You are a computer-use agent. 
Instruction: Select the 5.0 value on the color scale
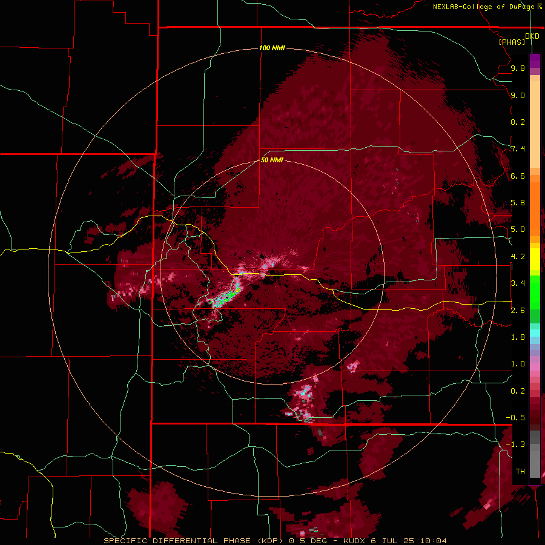(x=518, y=230)
